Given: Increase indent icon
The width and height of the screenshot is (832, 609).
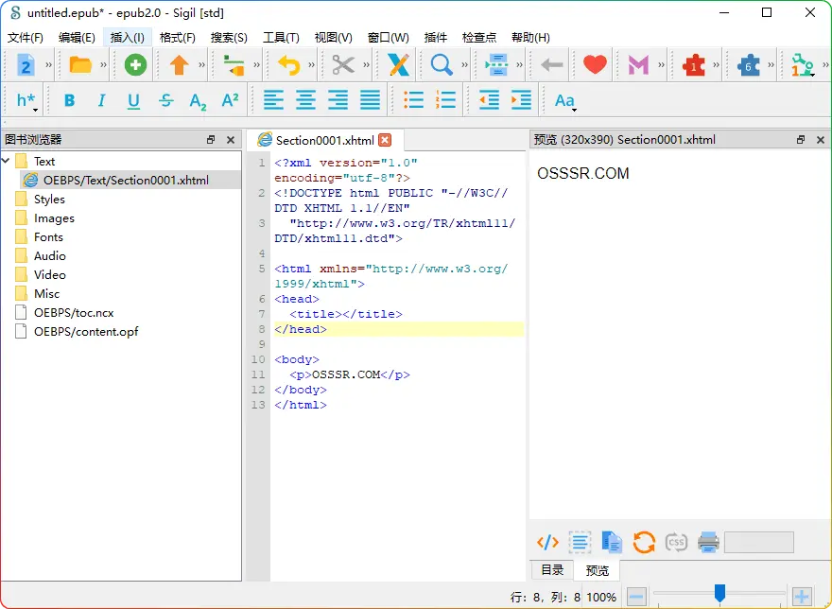Looking at the screenshot, I should pyautogui.click(x=521, y=100).
